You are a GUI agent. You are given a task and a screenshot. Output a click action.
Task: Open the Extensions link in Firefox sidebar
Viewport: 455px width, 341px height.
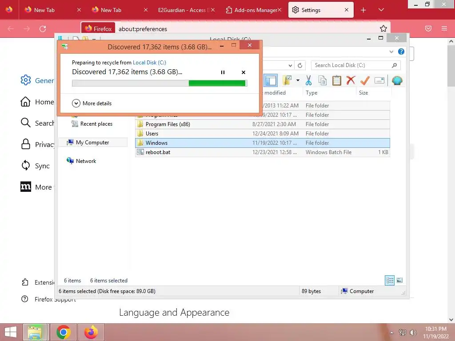(x=38, y=282)
